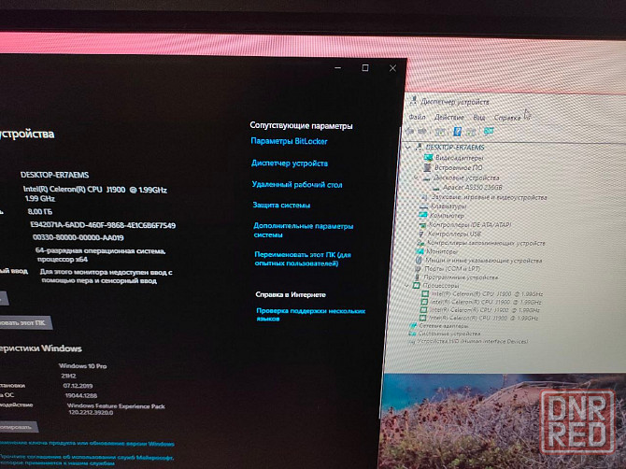This screenshot has width=626, height=469.
Task: Click the Apacer AS350 disk icon
Action: (435, 187)
